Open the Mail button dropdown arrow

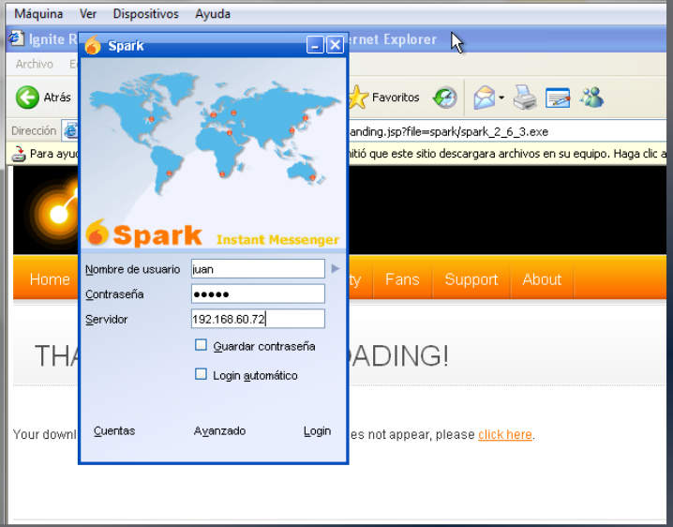coord(501,98)
